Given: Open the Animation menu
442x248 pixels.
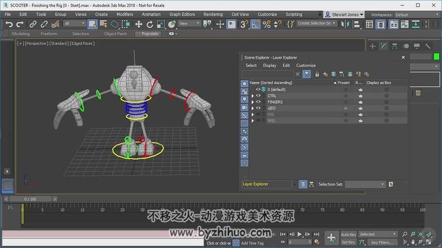Looking at the screenshot, I should pos(151,14).
